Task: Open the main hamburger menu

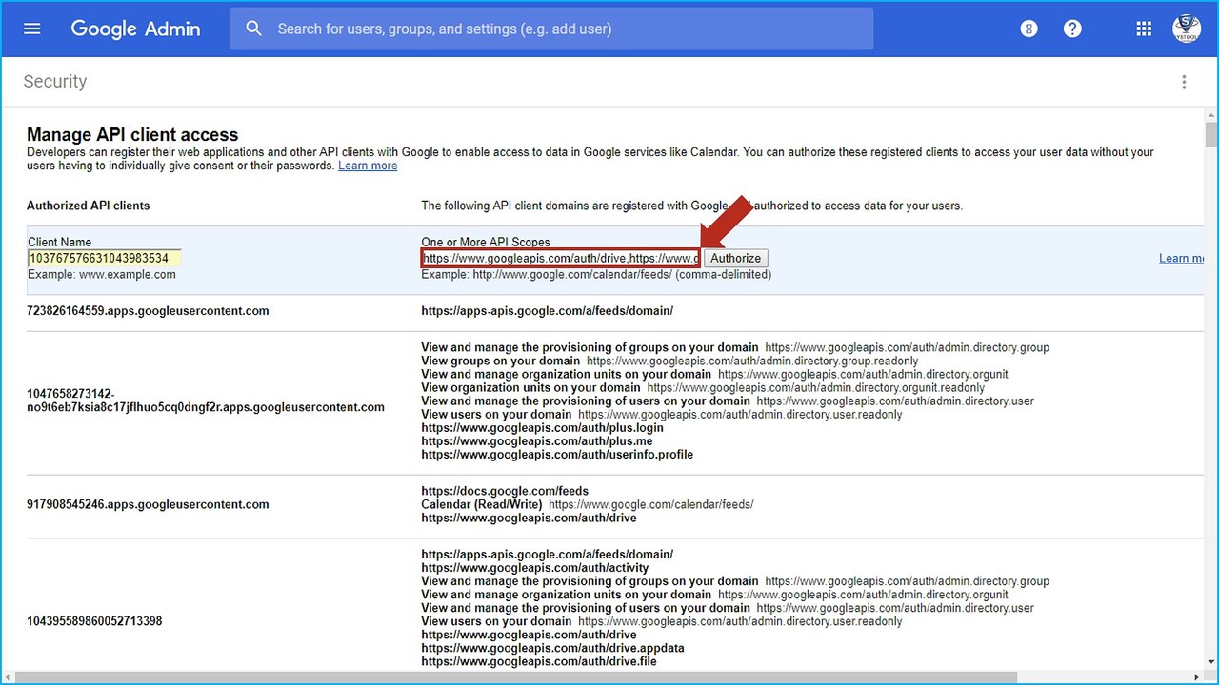Action: pos(32,29)
